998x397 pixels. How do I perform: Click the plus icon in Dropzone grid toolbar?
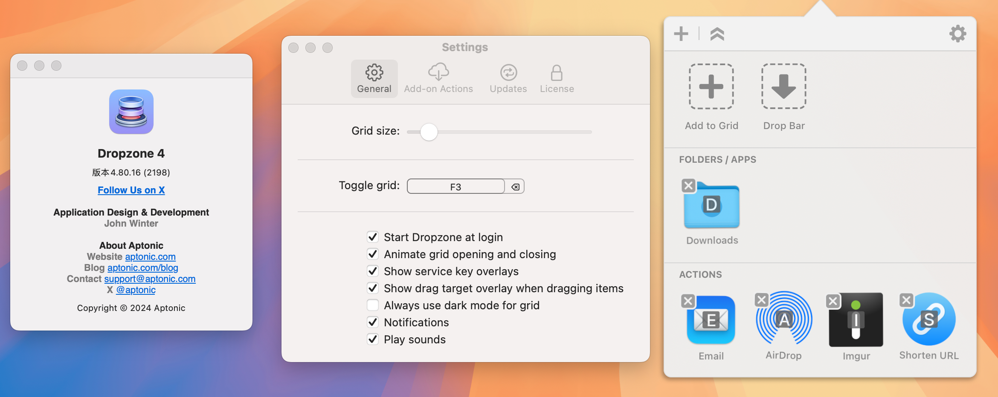click(681, 34)
